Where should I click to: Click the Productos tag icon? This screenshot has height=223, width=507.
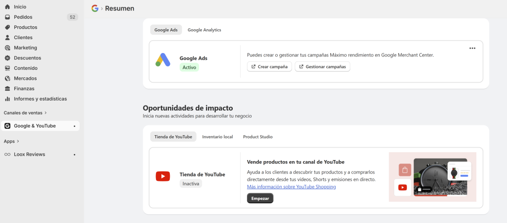pyautogui.click(x=7, y=27)
